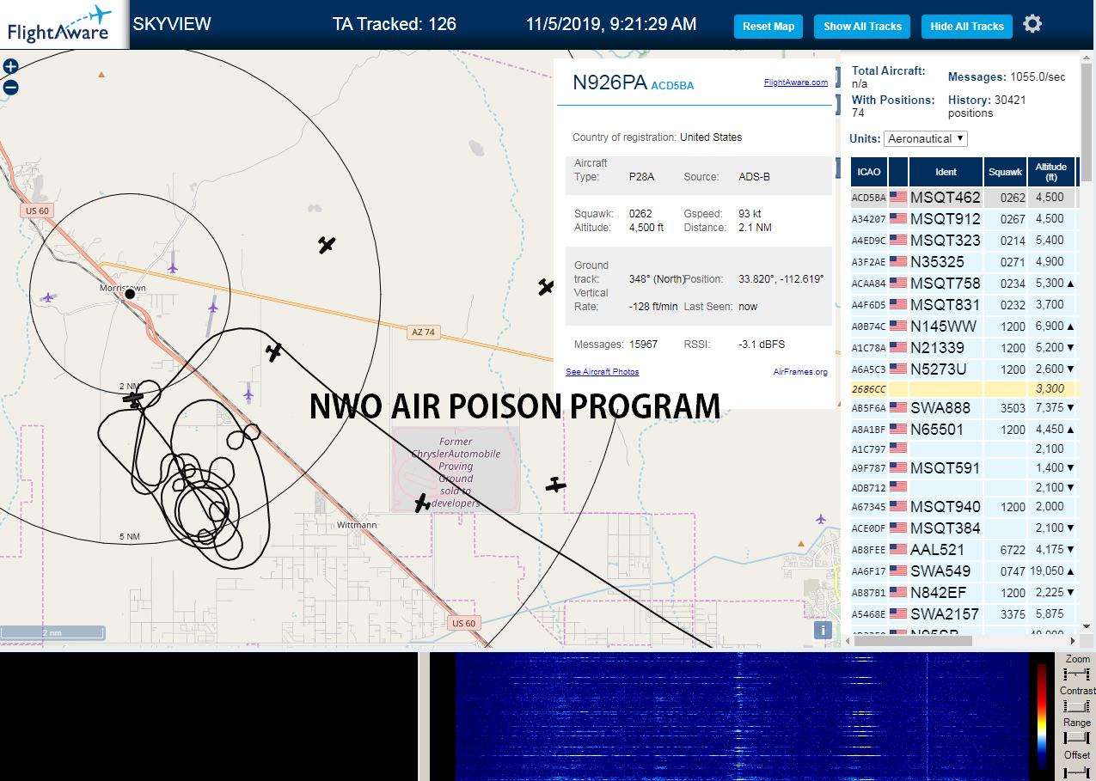The height and width of the screenshot is (781, 1096).
Task: Open the See Aircraft Photos link
Action: [x=603, y=372]
